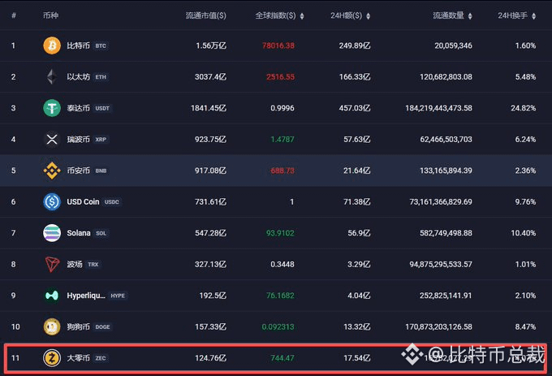Click the ZEC ticker tag
The image size is (552, 376).
(x=101, y=358)
